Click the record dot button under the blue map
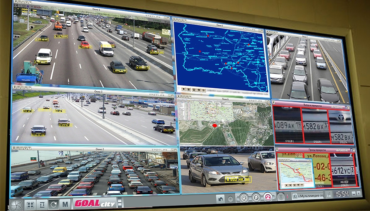 (x=183, y=89)
